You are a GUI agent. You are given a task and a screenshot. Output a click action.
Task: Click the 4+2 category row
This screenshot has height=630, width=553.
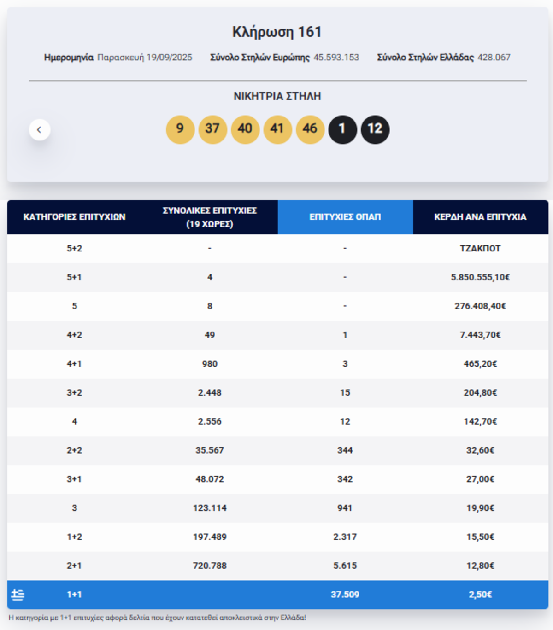coord(278,335)
